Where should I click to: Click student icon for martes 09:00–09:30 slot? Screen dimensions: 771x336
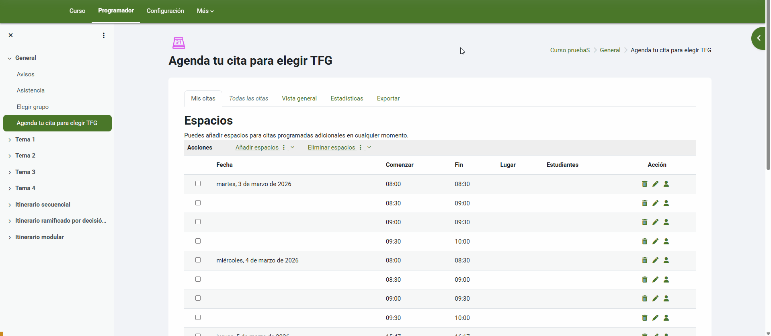(666, 222)
